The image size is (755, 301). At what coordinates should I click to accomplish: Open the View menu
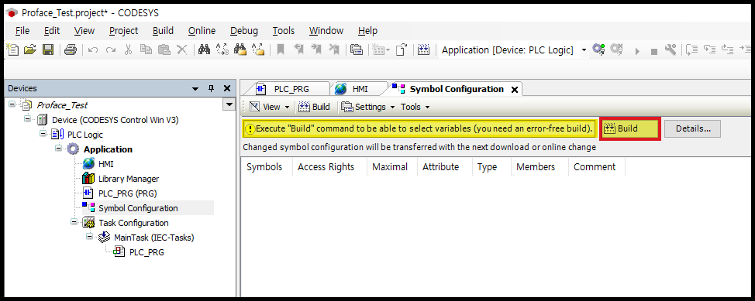pyautogui.click(x=84, y=31)
